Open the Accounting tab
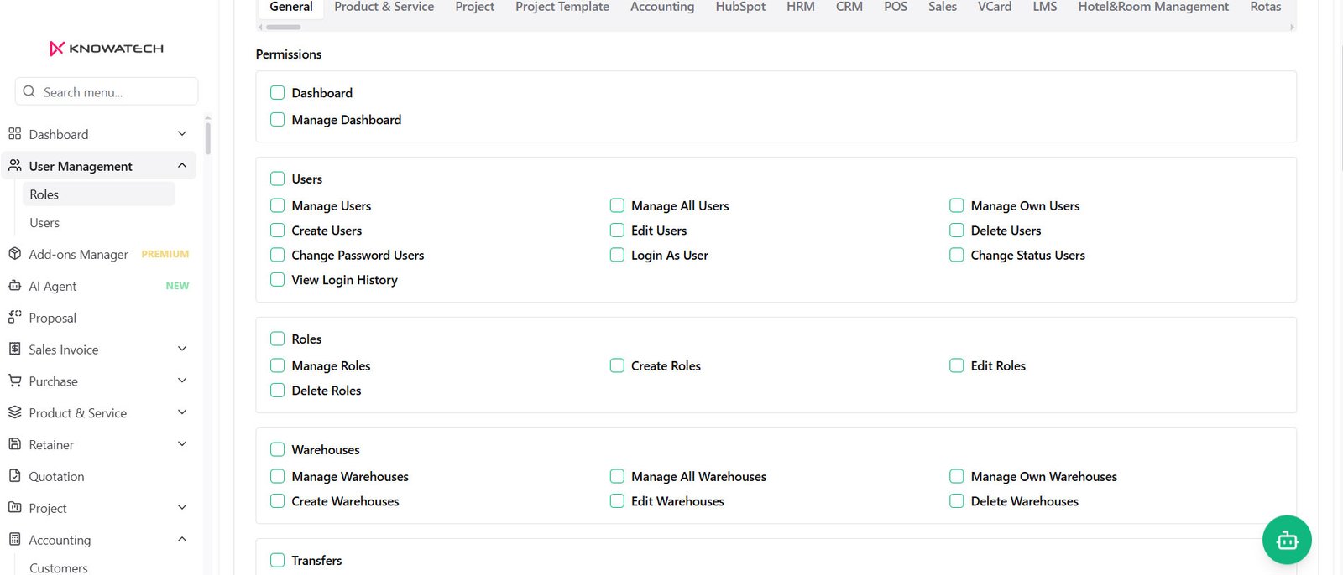Viewport: 1343px width, 575px height. click(x=662, y=7)
